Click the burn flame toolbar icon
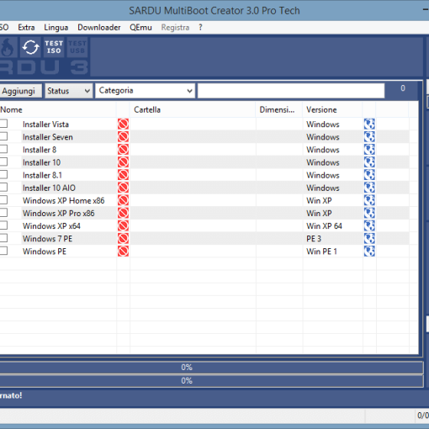Screen dimensions: 429x429 coord(7,47)
